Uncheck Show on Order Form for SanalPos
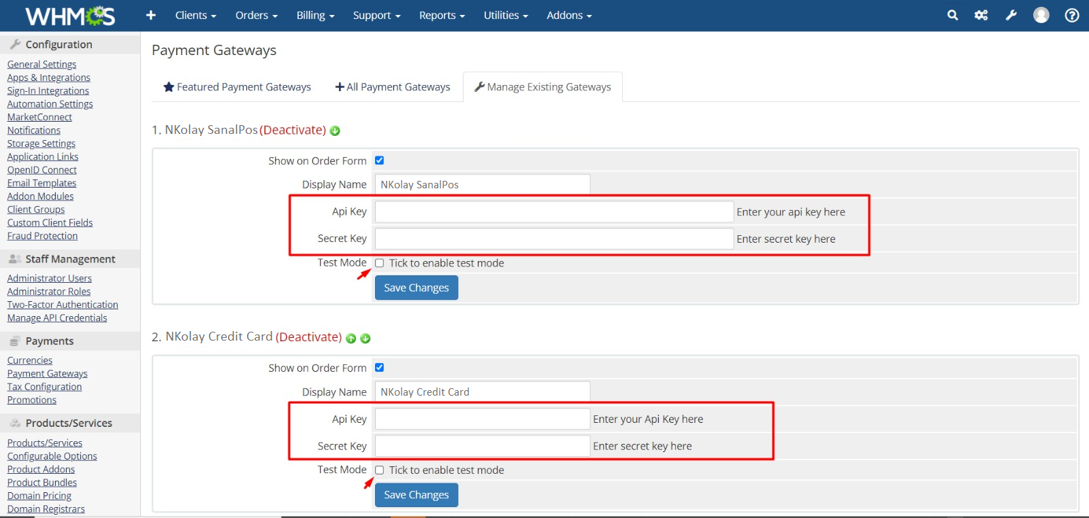The width and height of the screenshot is (1089, 518). click(380, 160)
